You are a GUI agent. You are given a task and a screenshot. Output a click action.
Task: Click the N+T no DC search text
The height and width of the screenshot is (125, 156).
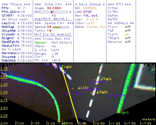pos(52,34)
